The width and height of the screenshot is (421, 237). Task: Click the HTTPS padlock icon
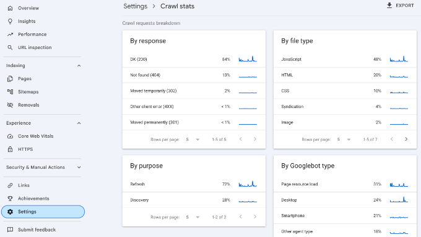(10, 150)
